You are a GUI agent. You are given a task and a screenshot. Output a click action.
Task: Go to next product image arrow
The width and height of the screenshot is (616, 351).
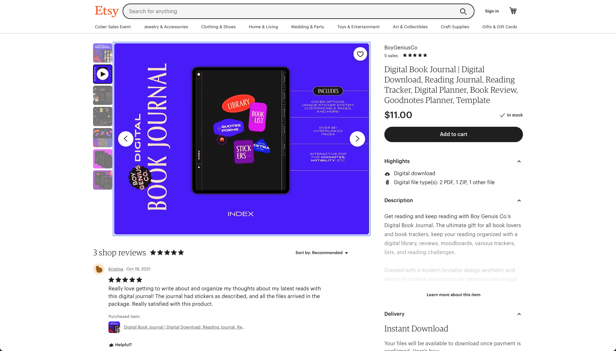point(357,139)
